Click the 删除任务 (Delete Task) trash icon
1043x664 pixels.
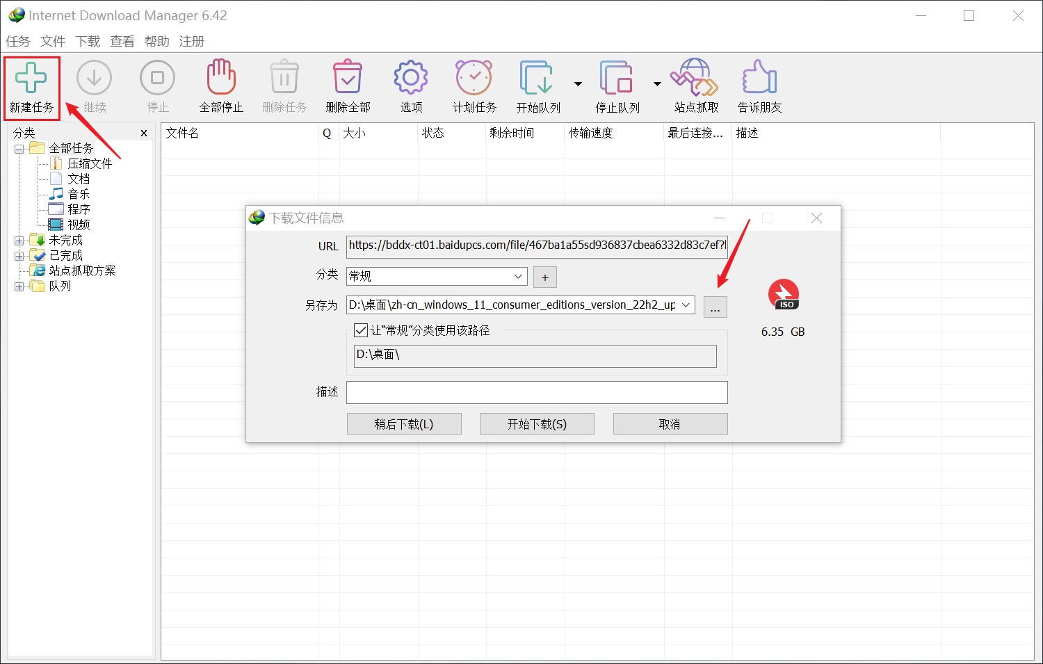coord(284,77)
